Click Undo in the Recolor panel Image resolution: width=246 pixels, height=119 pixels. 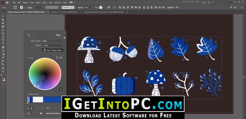29,35
